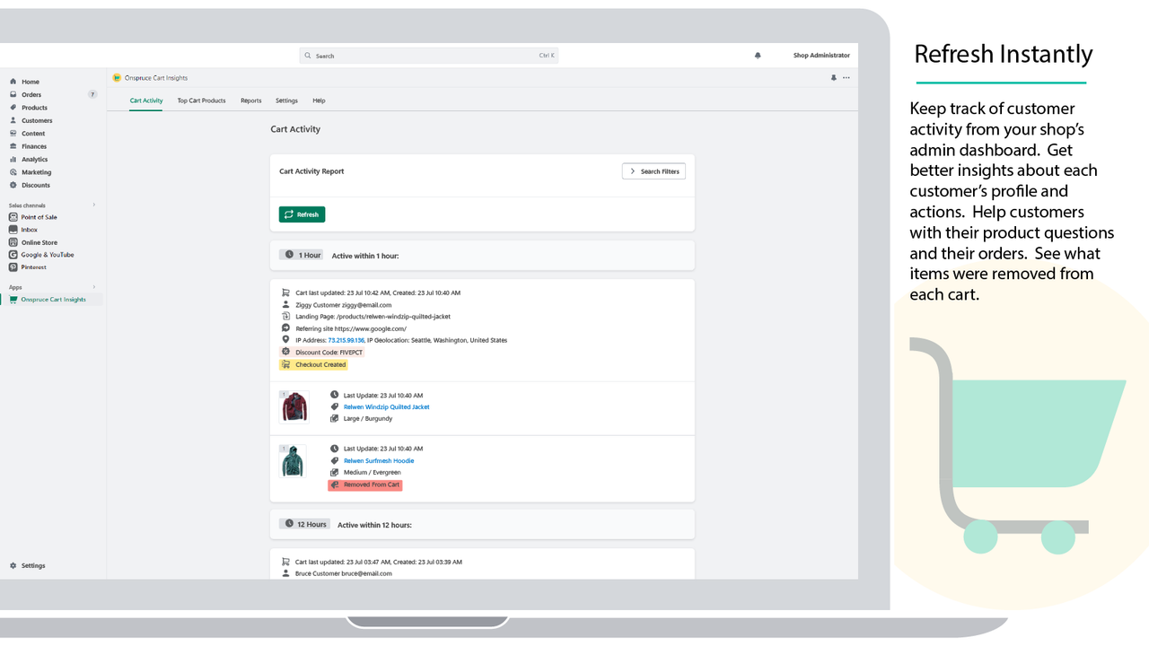Image resolution: width=1149 pixels, height=646 pixels.
Task: Click the evergreen hoodie thumbnail
Action: click(293, 461)
